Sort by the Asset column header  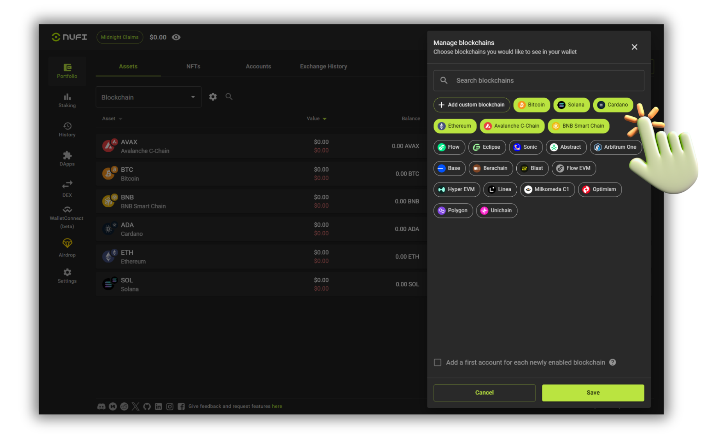[112, 119]
